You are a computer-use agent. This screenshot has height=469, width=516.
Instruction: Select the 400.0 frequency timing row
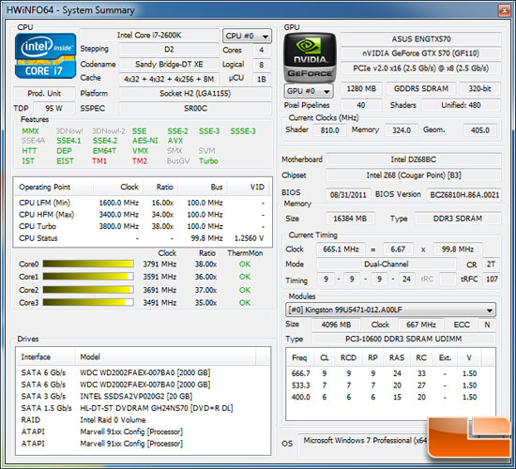click(x=390, y=398)
